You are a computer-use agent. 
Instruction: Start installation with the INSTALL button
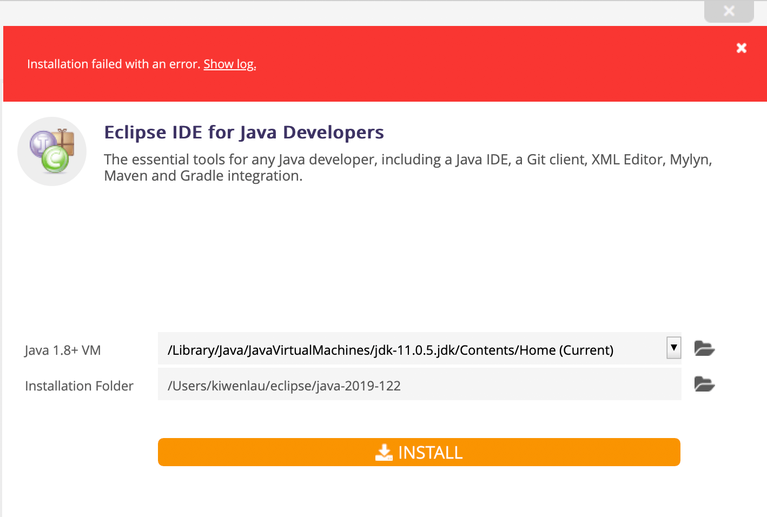pyautogui.click(x=419, y=452)
